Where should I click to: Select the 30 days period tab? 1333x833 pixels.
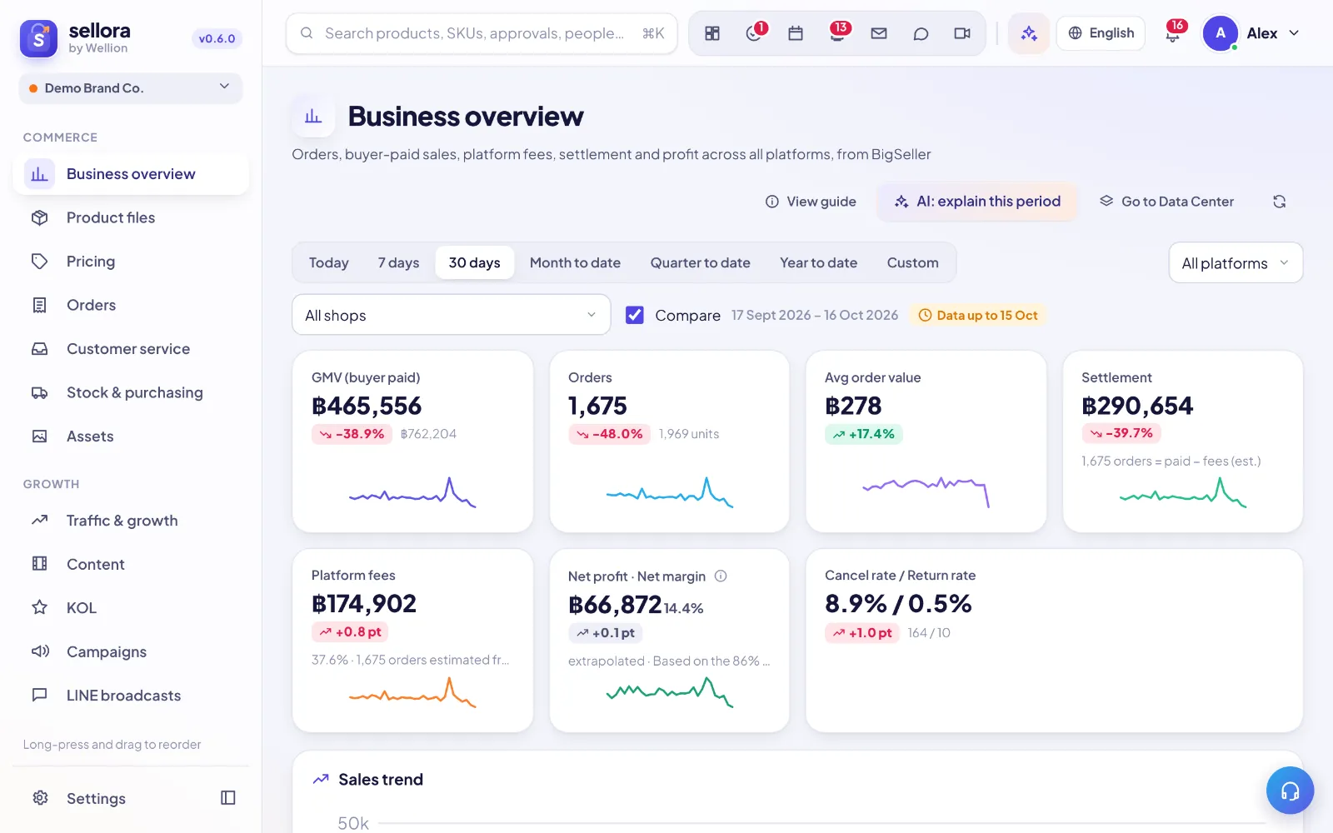point(475,263)
